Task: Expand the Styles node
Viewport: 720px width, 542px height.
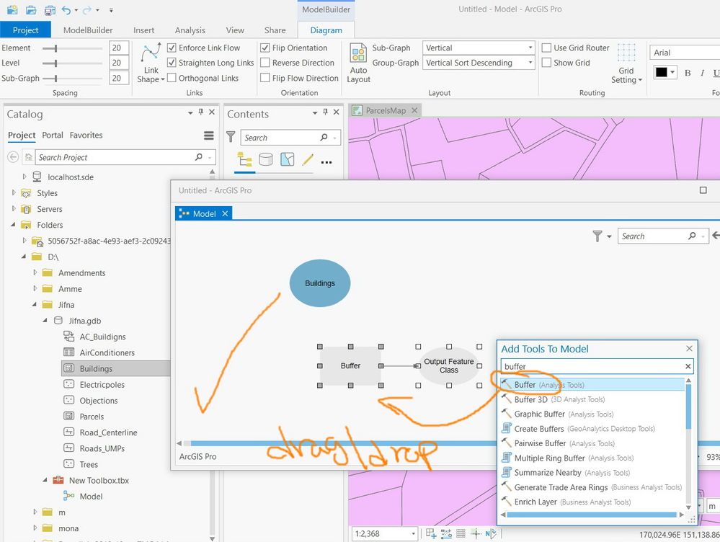Action: click(14, 192)
